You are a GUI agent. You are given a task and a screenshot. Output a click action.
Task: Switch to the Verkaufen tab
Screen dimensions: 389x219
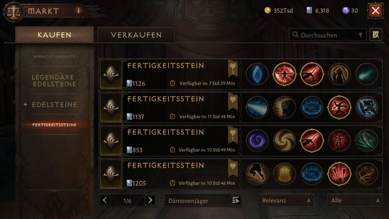(136, 35)
